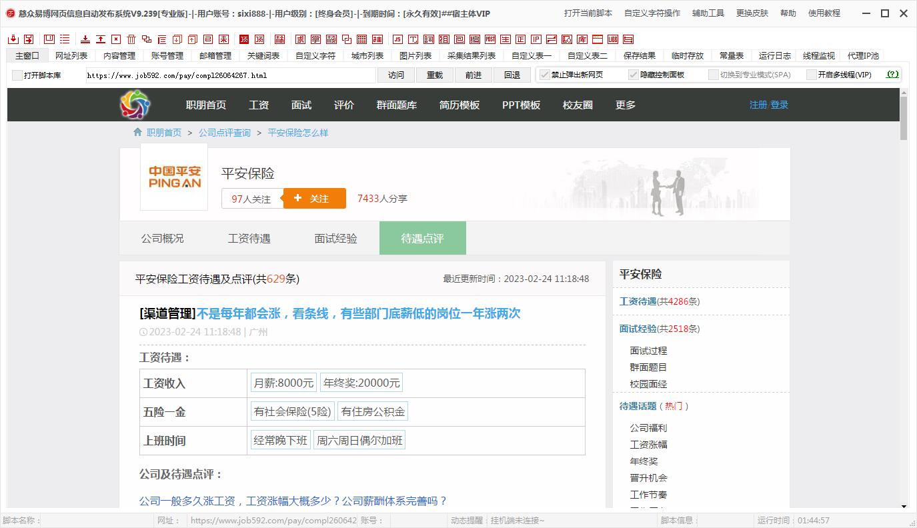Open the 辅助工具 menu
Screen dimensions: 917x528
(x=708, y=13)
